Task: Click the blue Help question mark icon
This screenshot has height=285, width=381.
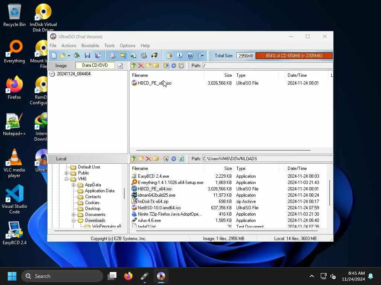Action: click(x=190, y=56)
